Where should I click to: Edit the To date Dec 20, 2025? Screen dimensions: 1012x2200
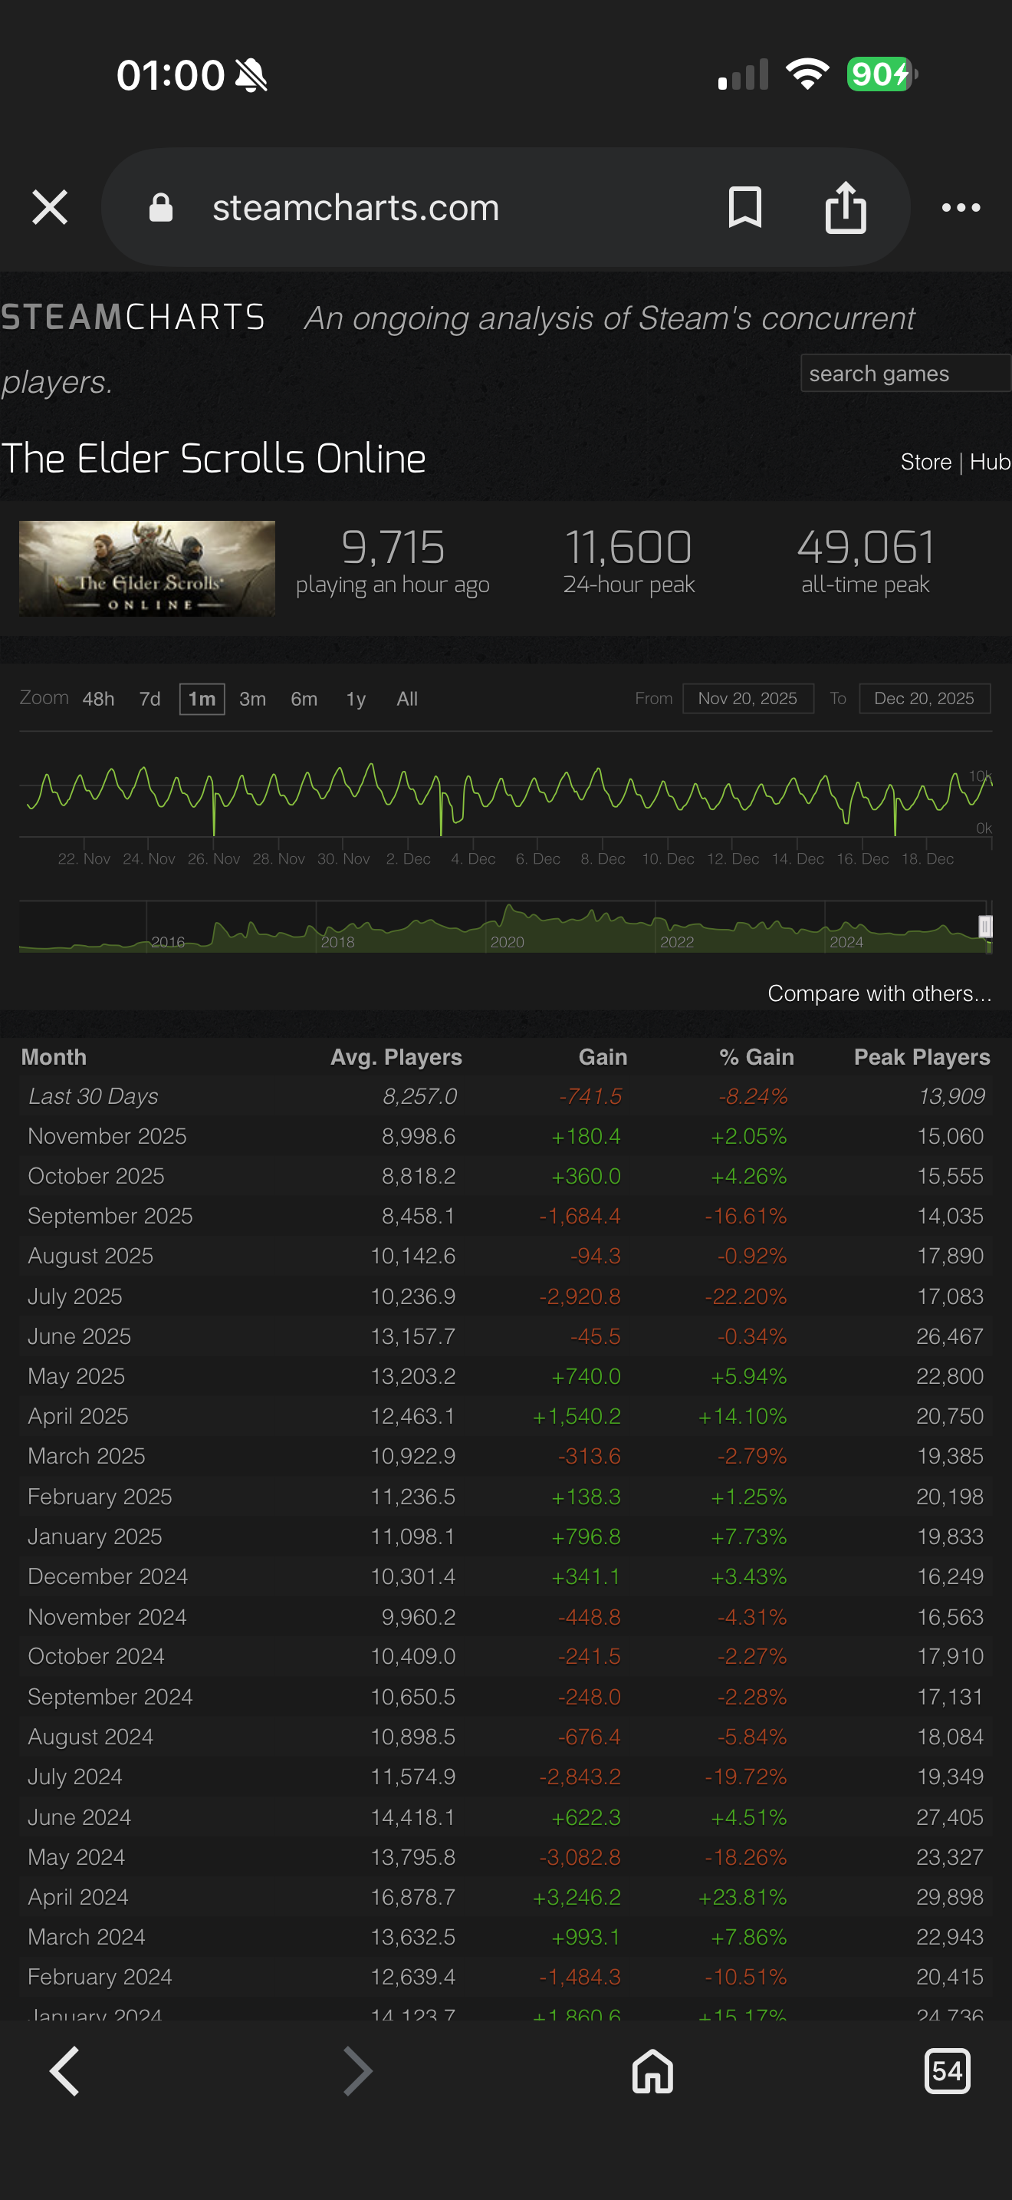924,699
